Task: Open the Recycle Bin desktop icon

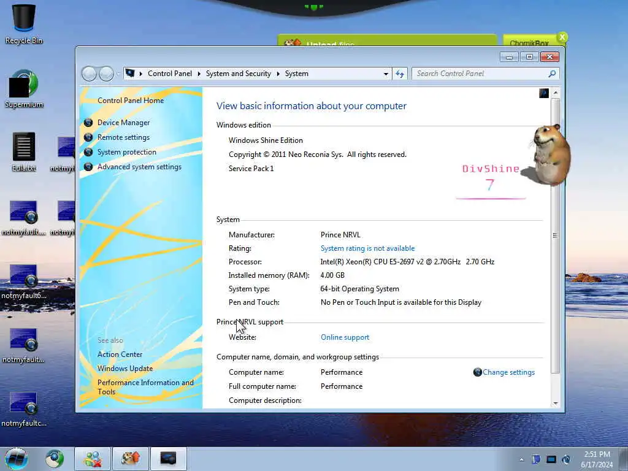Action: pos(24,24)
